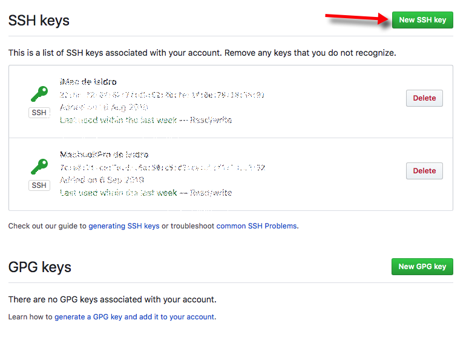Click the green key icon for MacbookPro entry

(x=39, y=167)
